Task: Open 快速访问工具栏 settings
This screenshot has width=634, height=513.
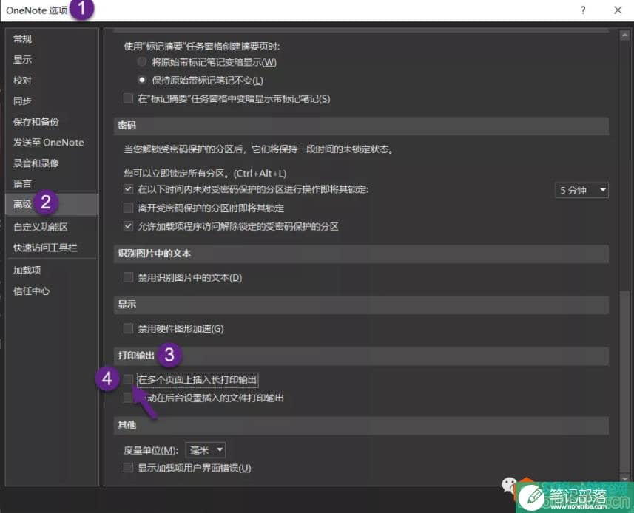Action: pos(45,248)
